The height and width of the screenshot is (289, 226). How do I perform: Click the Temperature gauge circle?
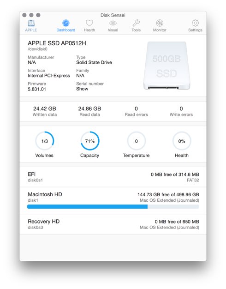click(137, 141)
